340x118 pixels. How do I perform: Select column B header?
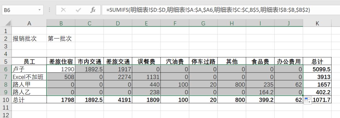click(61, 24)
